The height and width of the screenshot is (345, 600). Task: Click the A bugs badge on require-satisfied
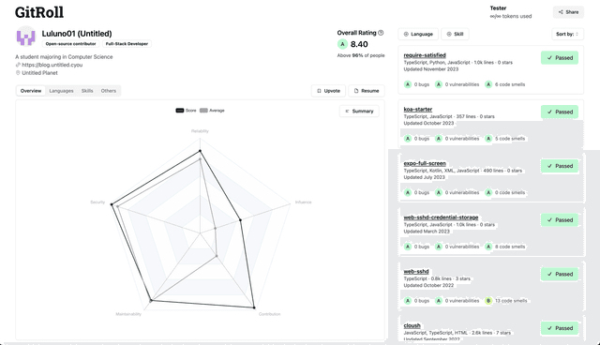[408, 84]
